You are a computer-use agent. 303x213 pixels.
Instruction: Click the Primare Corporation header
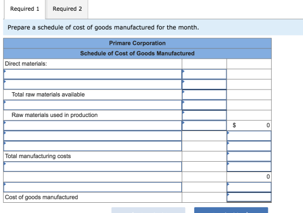pyautogui.click(x=137, y=43)
